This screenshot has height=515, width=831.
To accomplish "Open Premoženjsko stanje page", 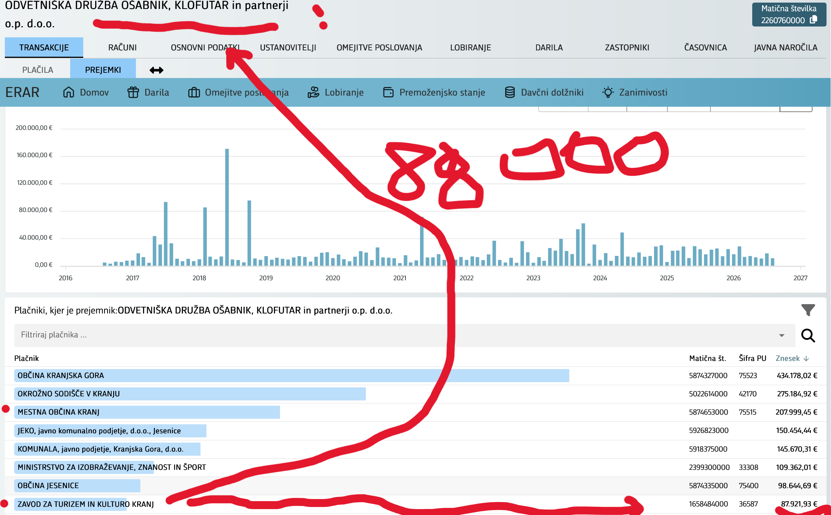I will [434, 92].
